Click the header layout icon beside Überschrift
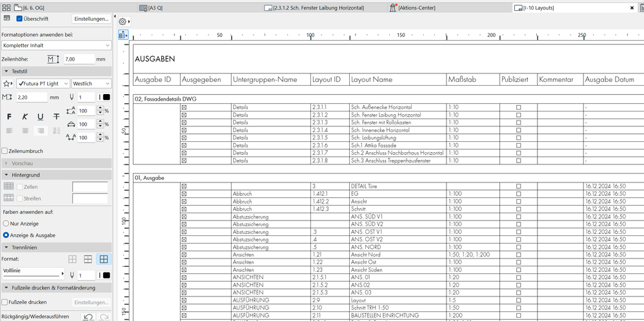644x321 pixels. (x=6, y=19)
